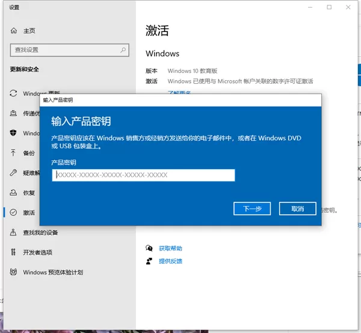
Task: Click the Home house icon
Action: 14,31
